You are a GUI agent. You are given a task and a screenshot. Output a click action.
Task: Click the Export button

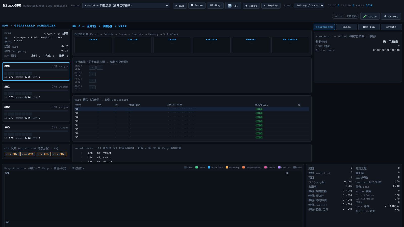[391, 16]
